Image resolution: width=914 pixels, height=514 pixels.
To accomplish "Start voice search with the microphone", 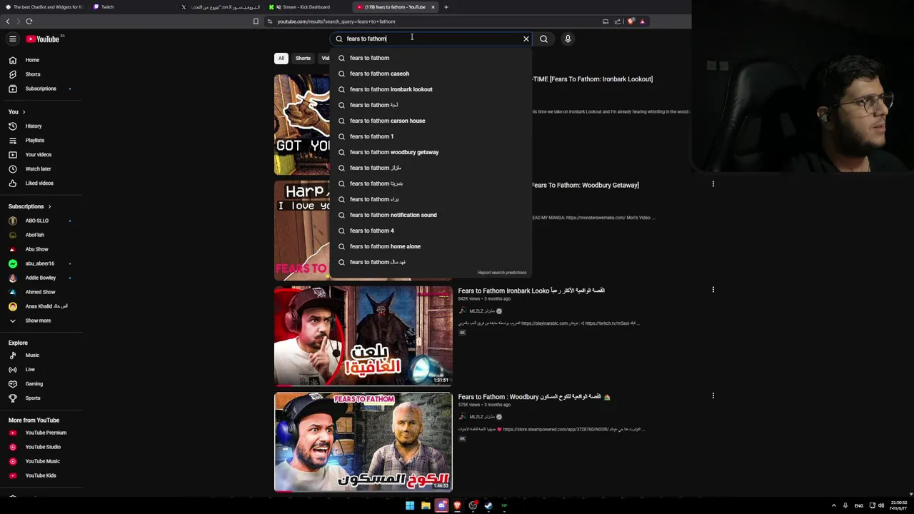I will click(x=568, y=39).
